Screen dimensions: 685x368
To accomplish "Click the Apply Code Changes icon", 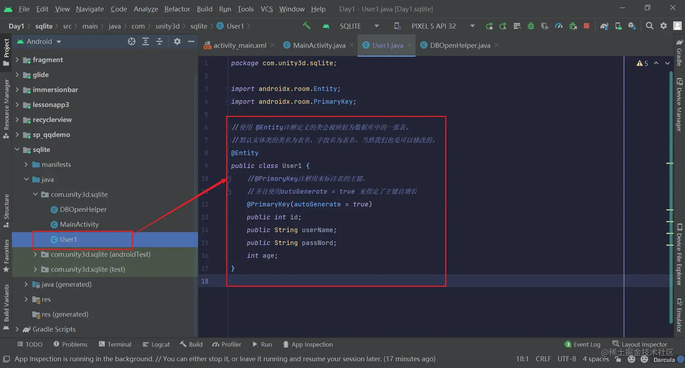I will click(x=517, y=26).
